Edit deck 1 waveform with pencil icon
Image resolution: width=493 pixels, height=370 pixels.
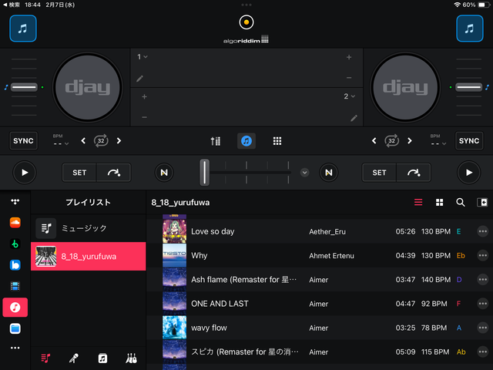[x=140, y=79]
